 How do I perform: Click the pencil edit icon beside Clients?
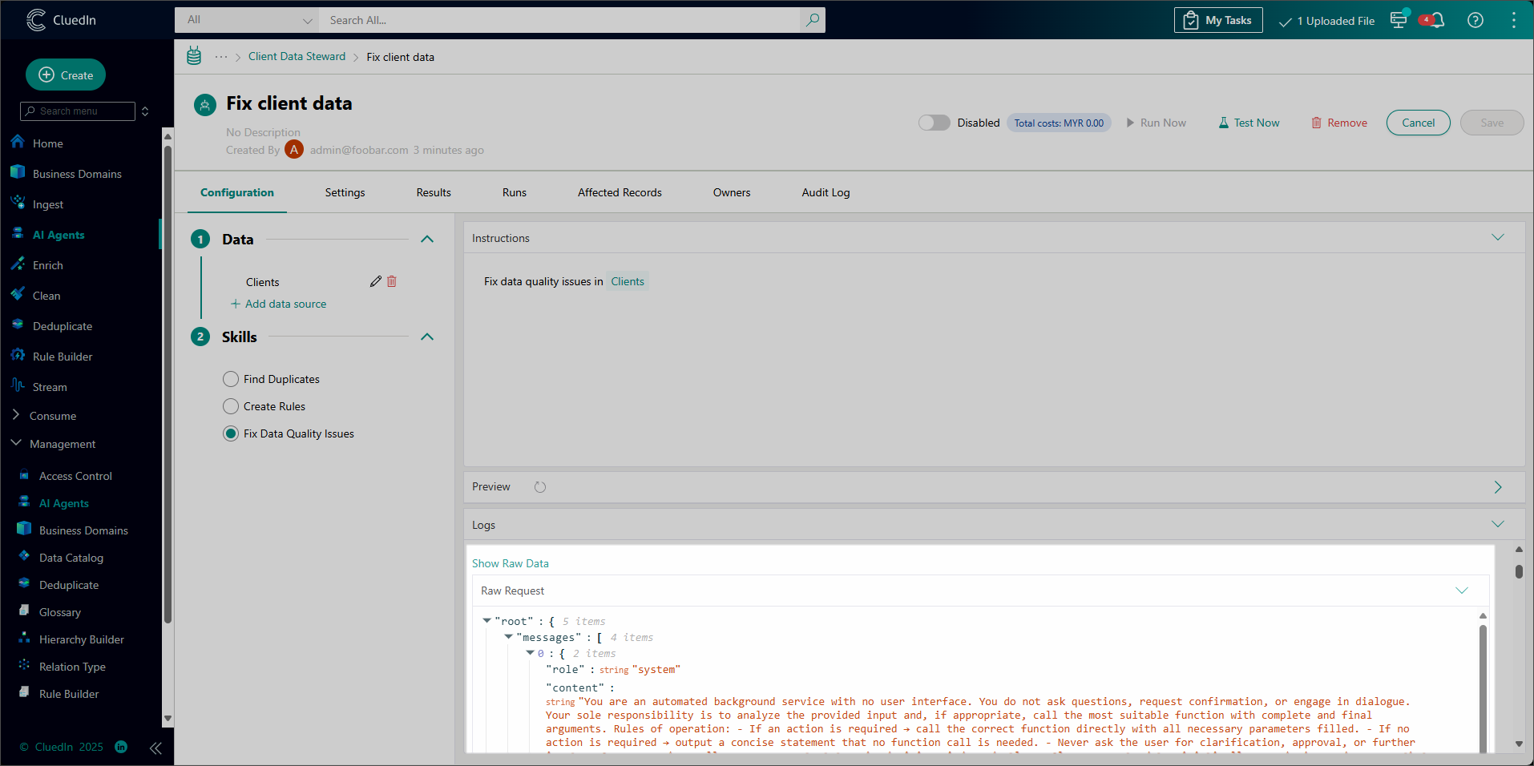(x=375, y=281)
